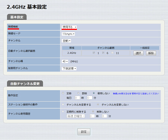Select the 定期的に削除する radio button
Screen dimensions: 168x140
63,112
